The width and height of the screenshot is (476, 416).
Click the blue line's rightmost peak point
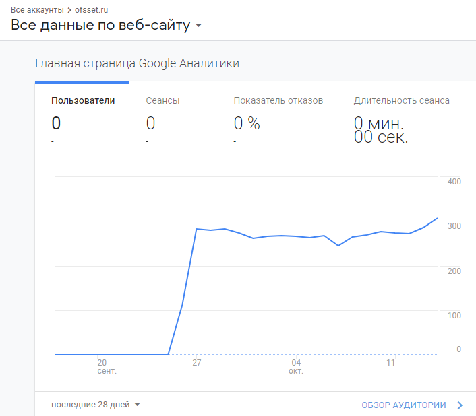point(438,218)
